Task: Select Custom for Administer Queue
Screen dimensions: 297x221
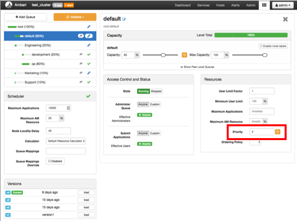Action: coord(155,104)
